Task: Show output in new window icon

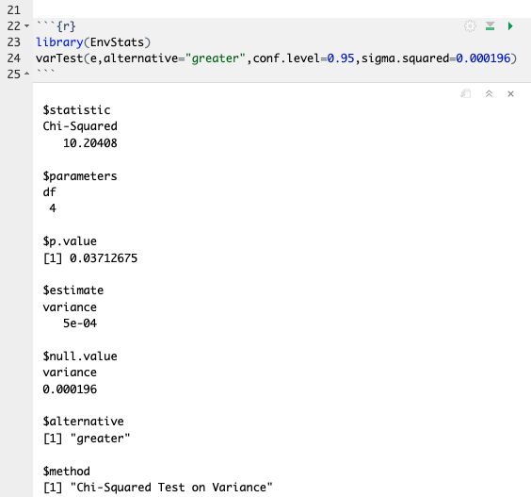Action: [x=466, y=93]
